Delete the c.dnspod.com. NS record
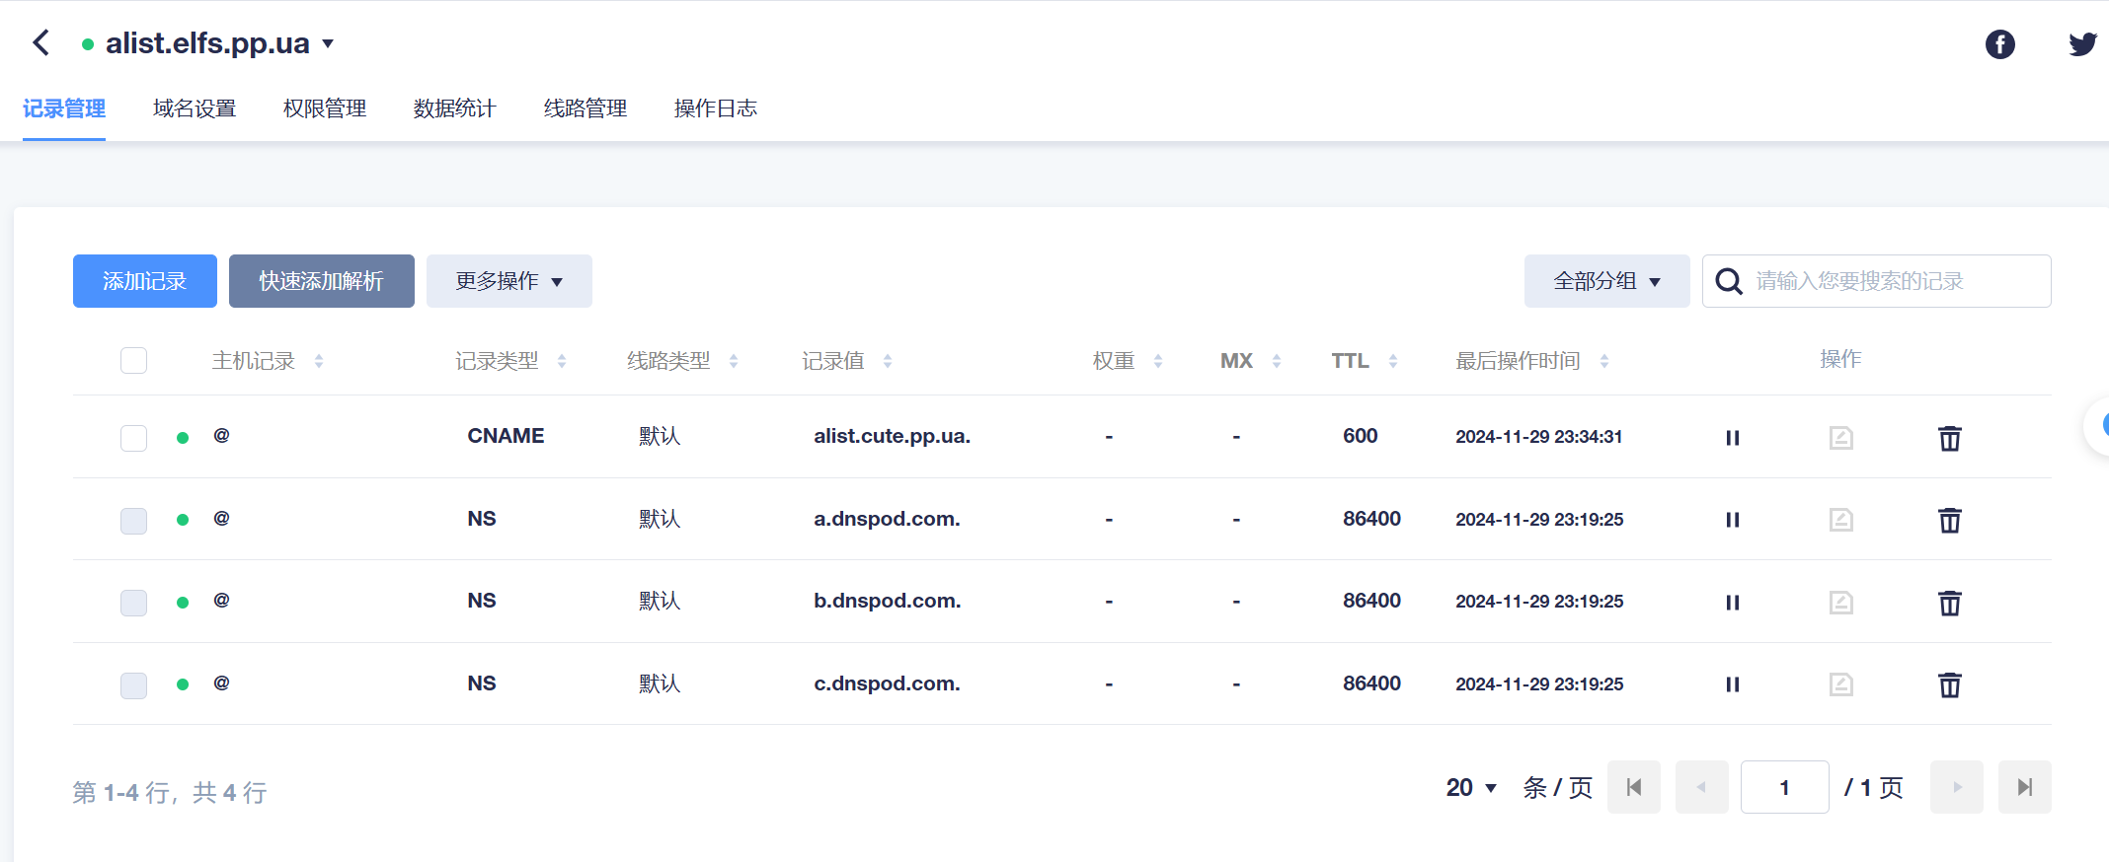Viewport: 2109px width, 862px height. [x=1949, y=684]
